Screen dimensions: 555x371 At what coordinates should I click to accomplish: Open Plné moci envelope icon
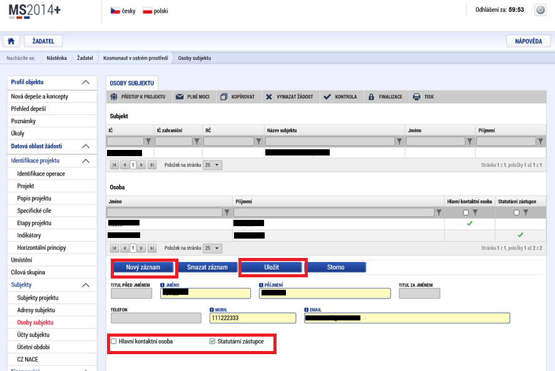click(180, 97)
